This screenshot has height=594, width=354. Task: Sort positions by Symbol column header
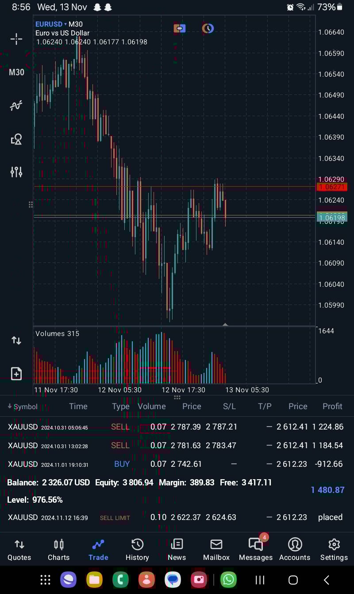(x=23, y=406)
